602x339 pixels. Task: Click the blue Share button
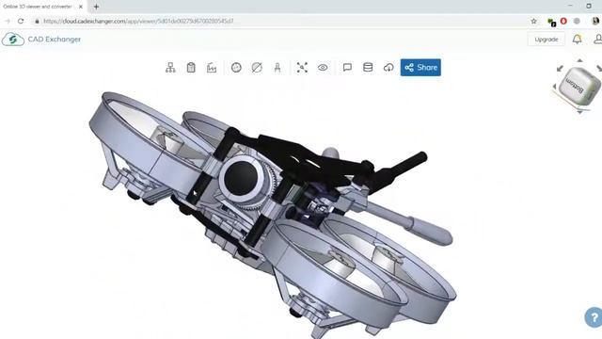(x=420, y=67)
